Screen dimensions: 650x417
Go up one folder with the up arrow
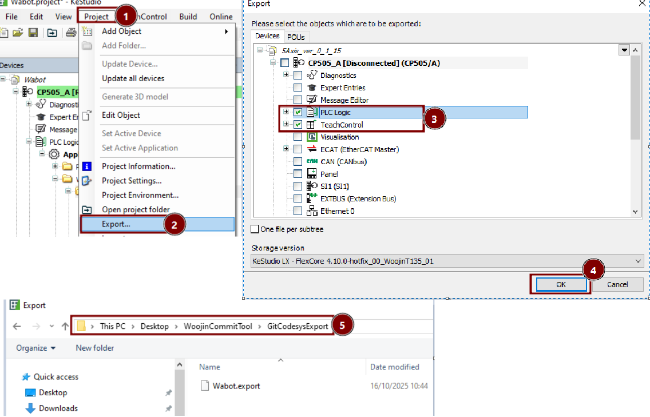(x=65, y=327)
